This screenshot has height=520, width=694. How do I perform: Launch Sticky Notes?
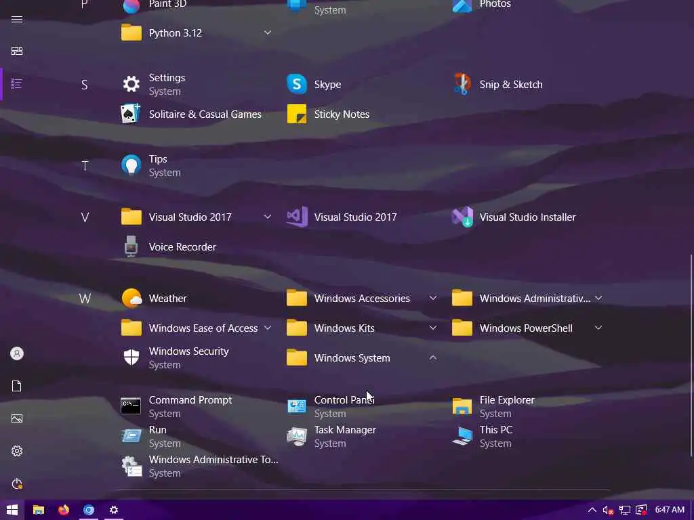click(363, 114)
